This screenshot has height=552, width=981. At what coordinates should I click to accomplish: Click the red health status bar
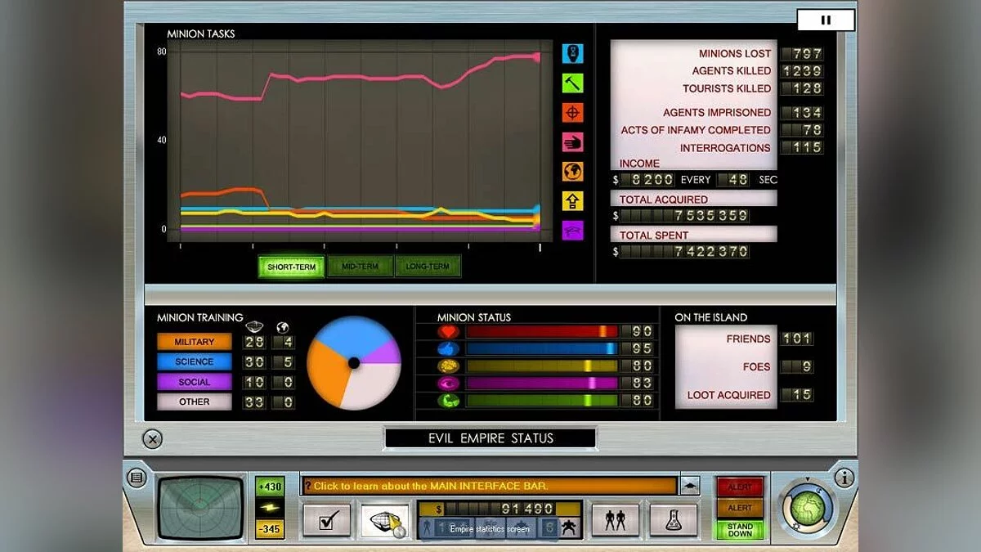(x=541, y=332)
